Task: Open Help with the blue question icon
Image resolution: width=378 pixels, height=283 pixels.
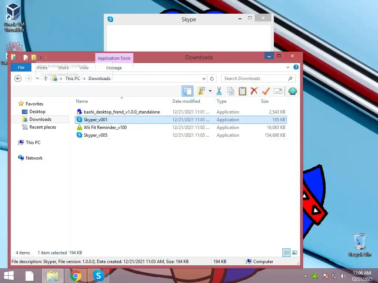Action: coord(296,67)
